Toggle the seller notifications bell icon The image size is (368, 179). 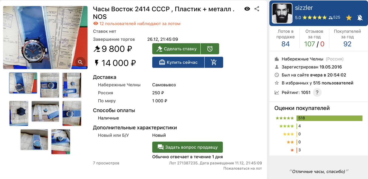(360, 18)
